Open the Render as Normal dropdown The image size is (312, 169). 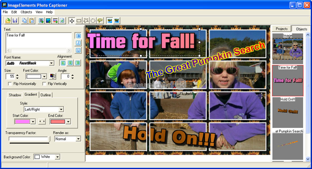(78, 139)
